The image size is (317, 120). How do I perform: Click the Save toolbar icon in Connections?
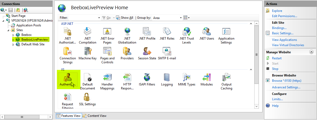pos(11,10)
